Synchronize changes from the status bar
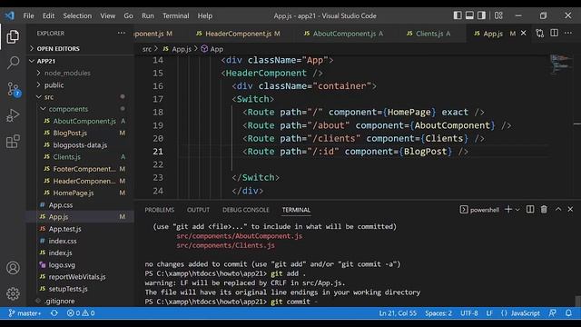Image resolution: width=581 pixels, height=327 pixels. 54,313
